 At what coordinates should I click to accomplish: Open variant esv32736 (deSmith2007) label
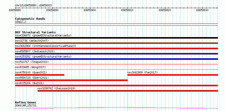(32, 41)
